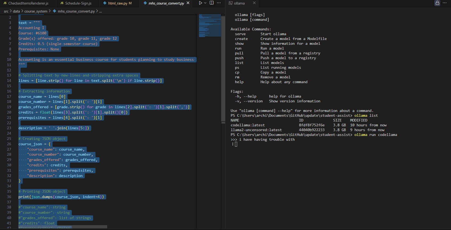
Task: Click line number 14 in the gutter
Action: click(9, 80)
